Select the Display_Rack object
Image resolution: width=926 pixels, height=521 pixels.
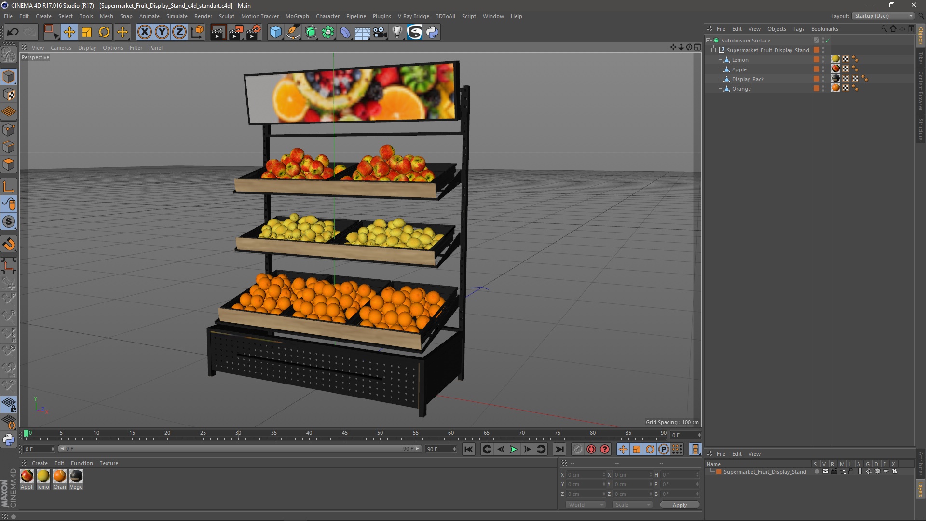[x=748, y=79]
